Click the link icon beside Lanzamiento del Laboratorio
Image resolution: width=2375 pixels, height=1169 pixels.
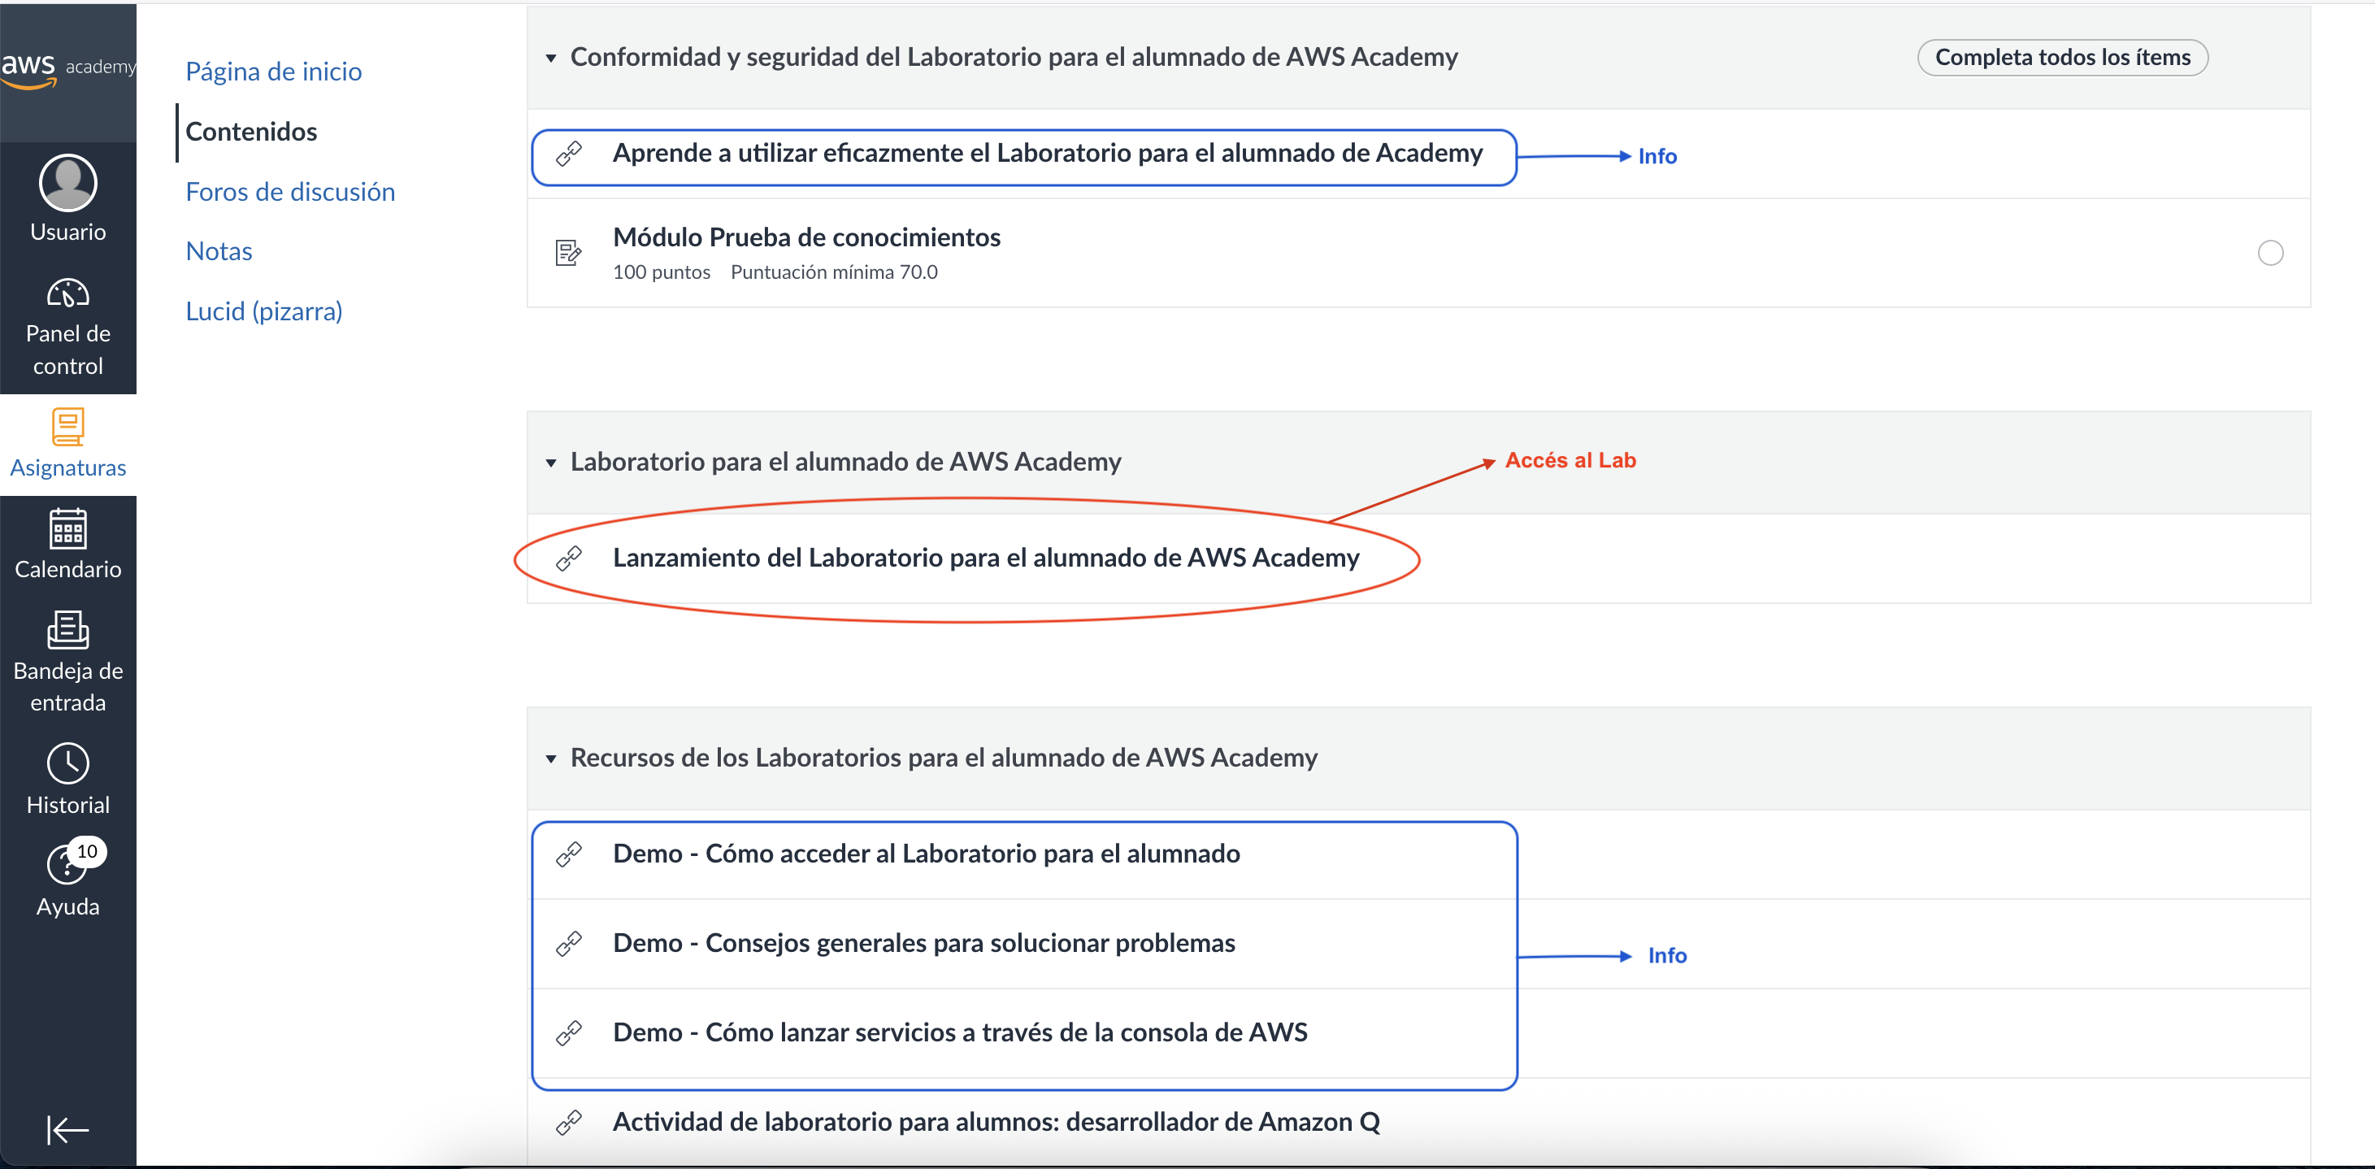pyautogui.click(x=569, y=557)
